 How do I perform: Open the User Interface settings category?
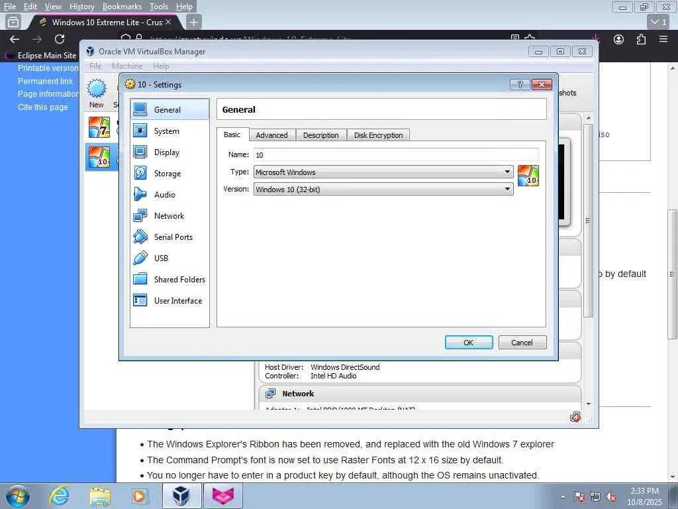tap(169, 300)
